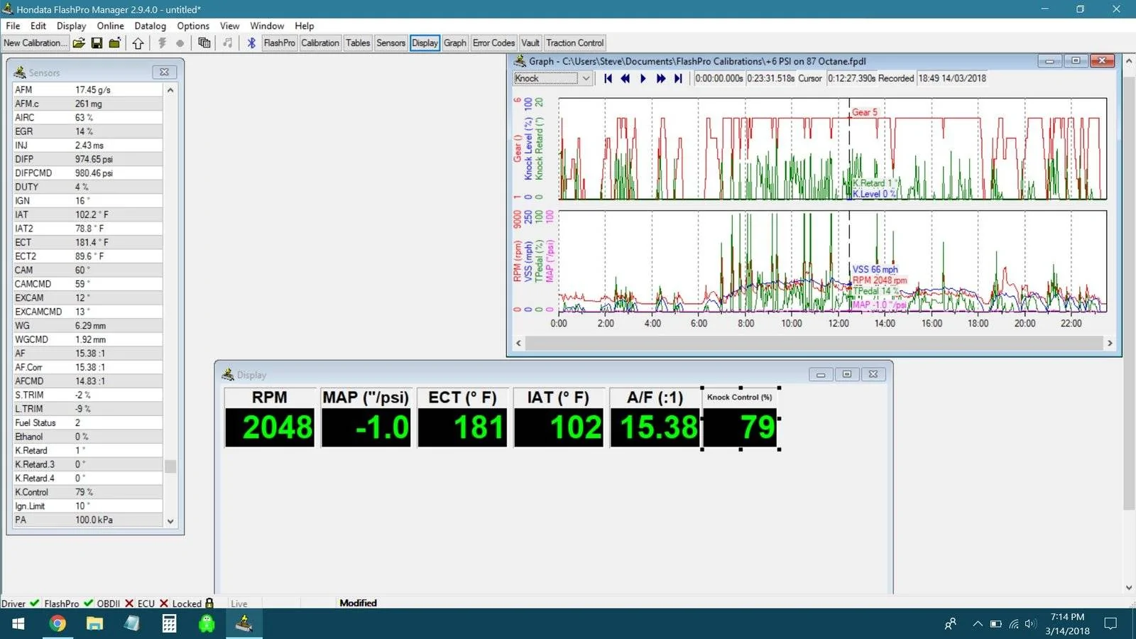Click the Sensors list scroll down arrow
Screen dimensions: 1136x639
pyautogui.click(x=170, y=521)
